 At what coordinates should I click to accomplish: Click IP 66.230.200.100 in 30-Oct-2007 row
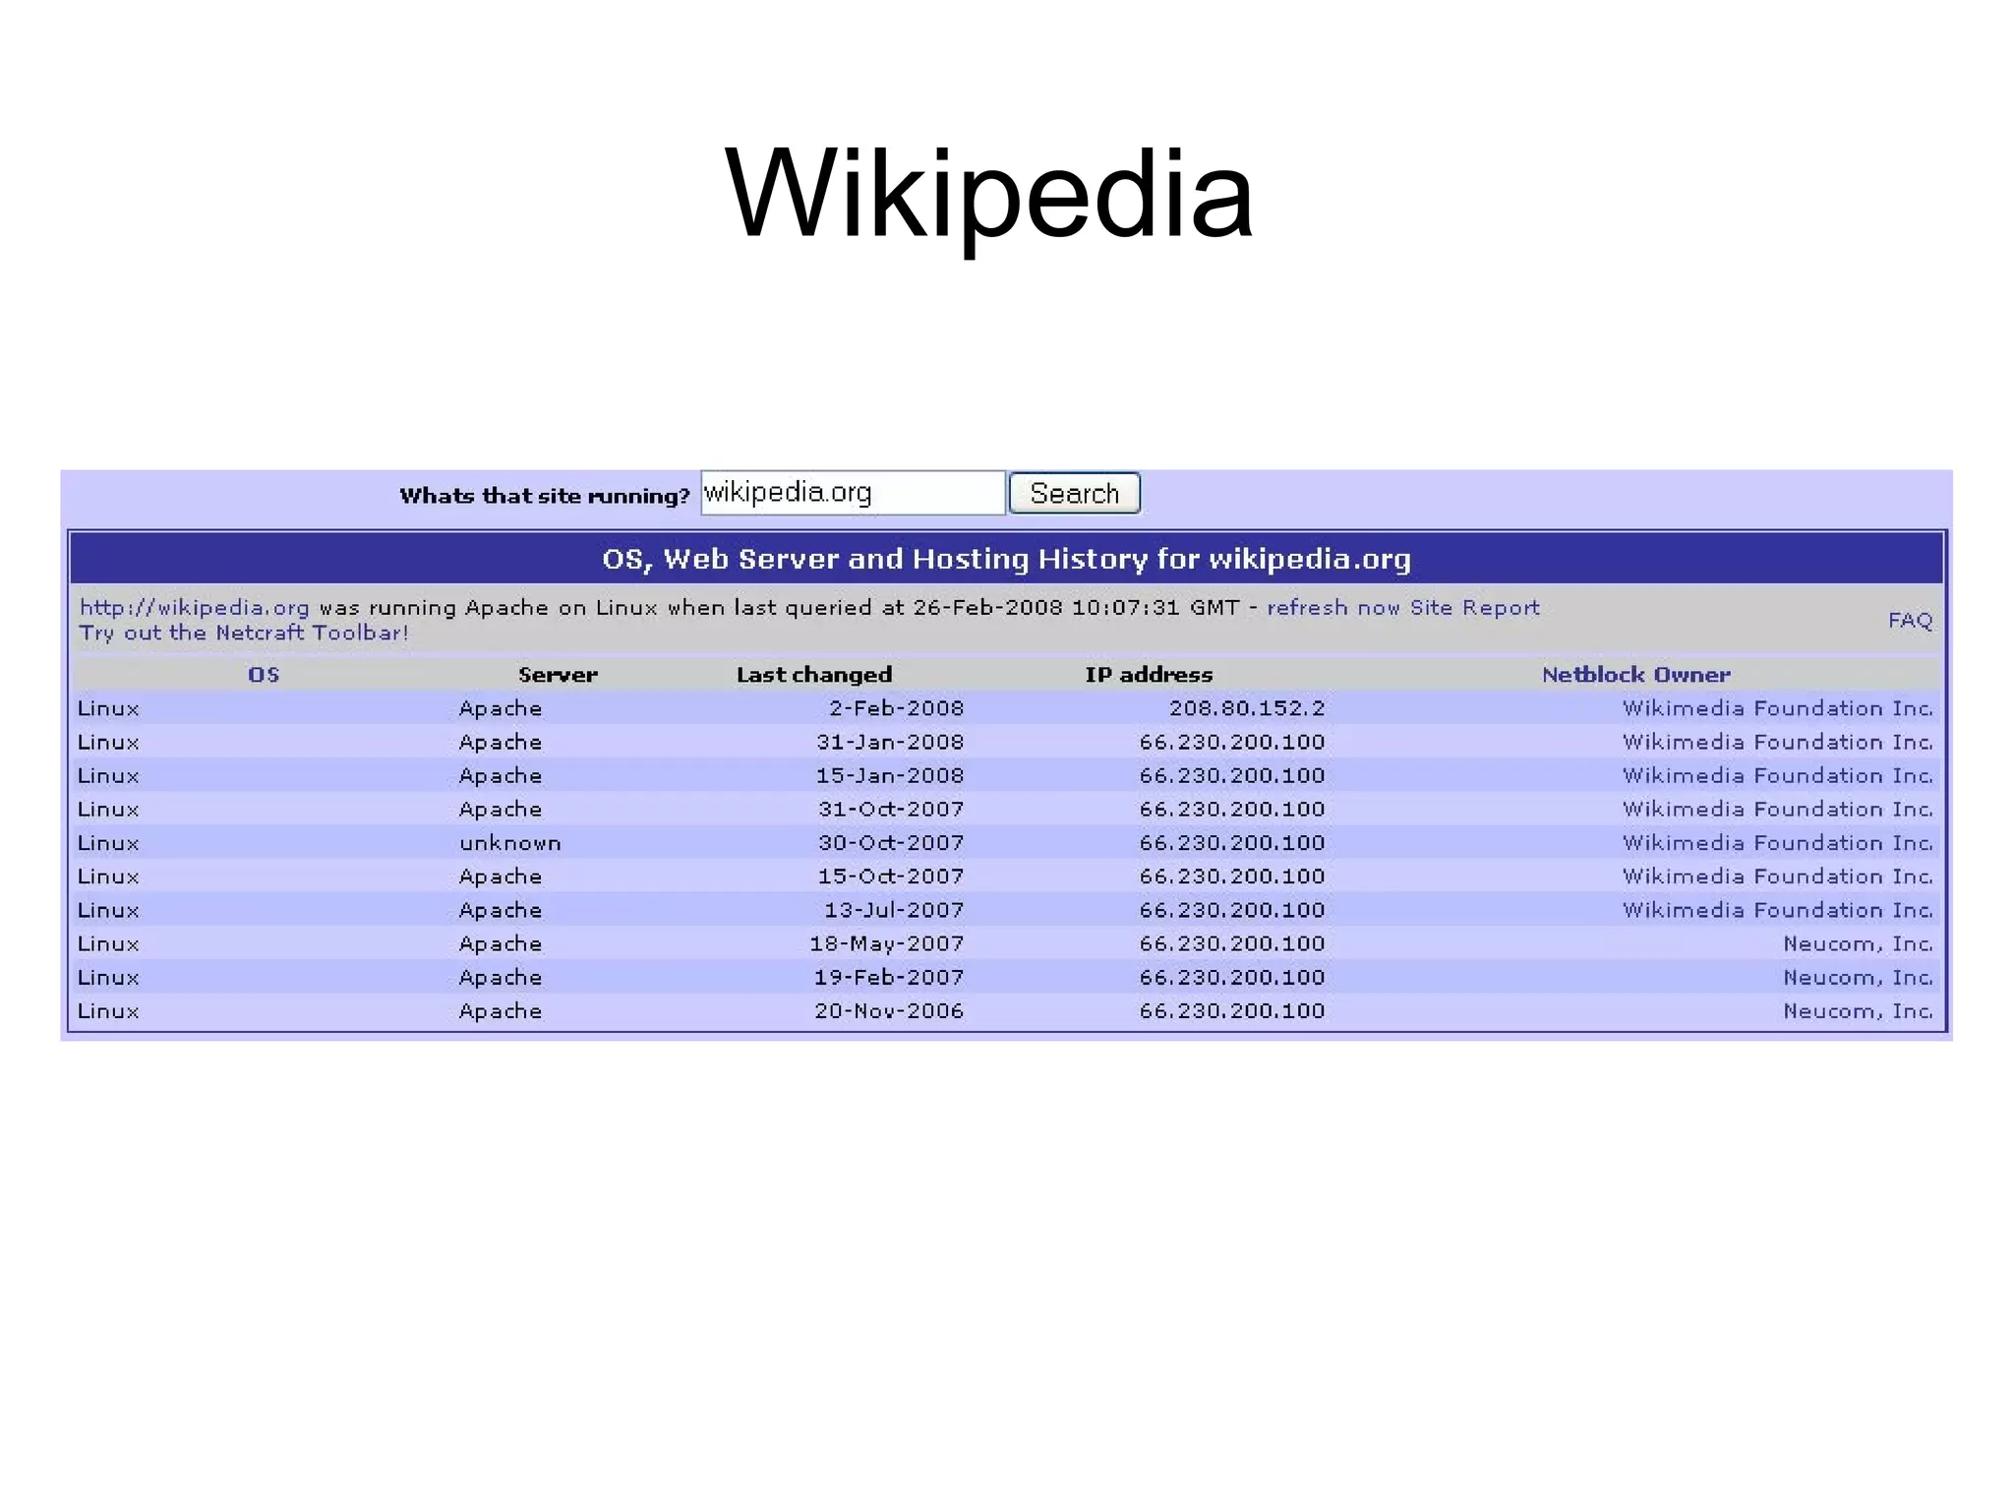(x=1232, y=843)
